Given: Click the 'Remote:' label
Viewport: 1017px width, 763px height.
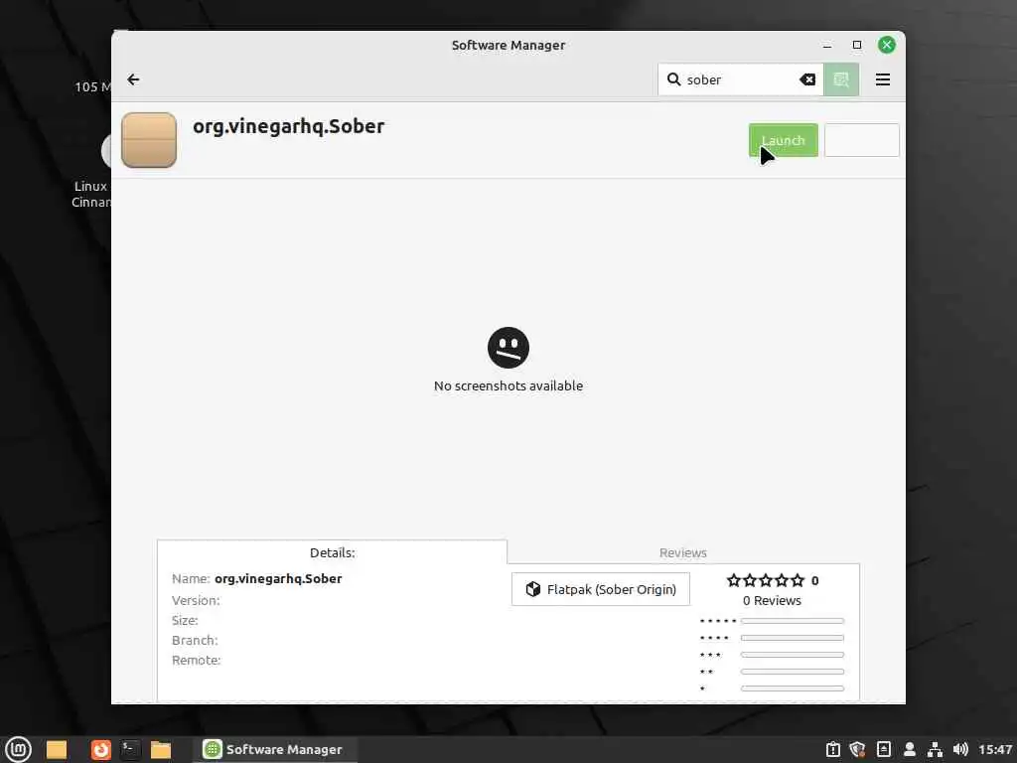Looking at the screenshot, I should (x=196, y=660).
